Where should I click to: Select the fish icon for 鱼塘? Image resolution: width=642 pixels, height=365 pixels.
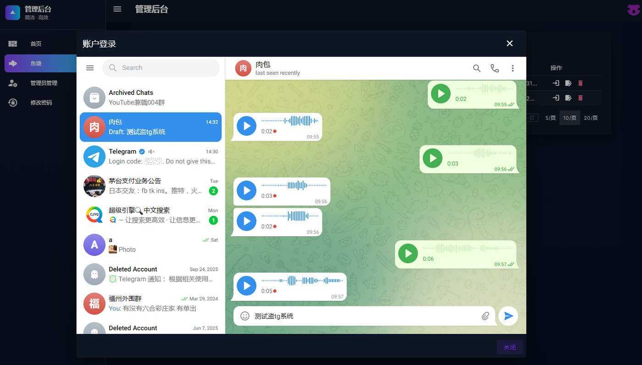point(12,63)
